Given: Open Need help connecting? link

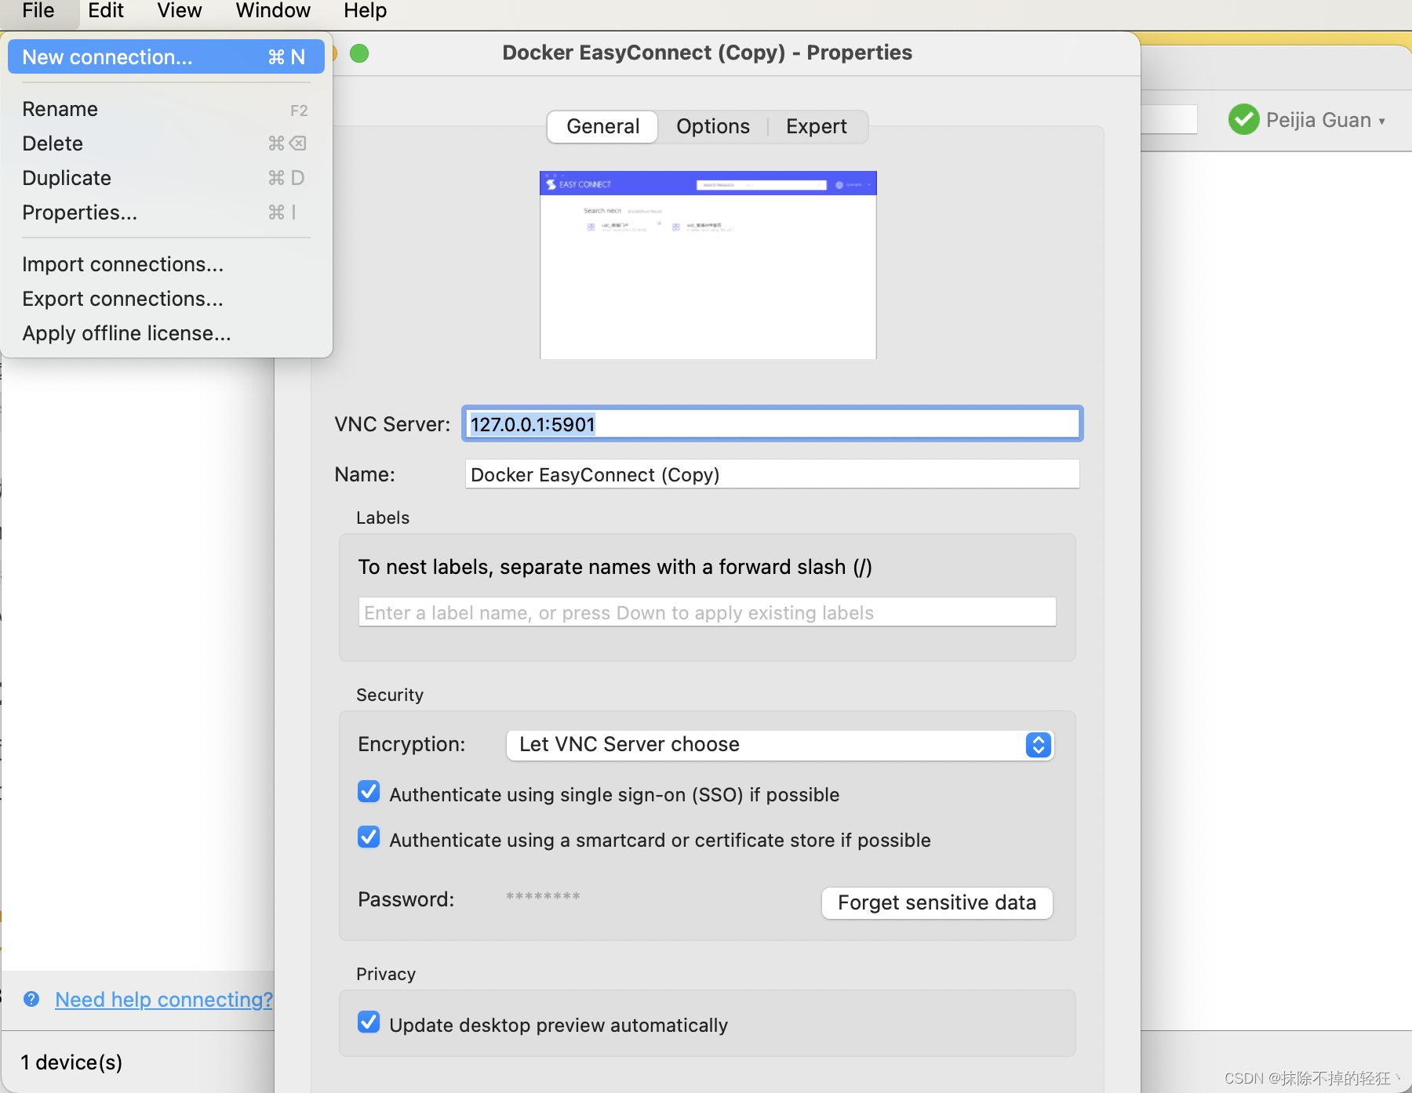Looking at the screenshot, I should pyautogui.click(x=163, y=1000).
